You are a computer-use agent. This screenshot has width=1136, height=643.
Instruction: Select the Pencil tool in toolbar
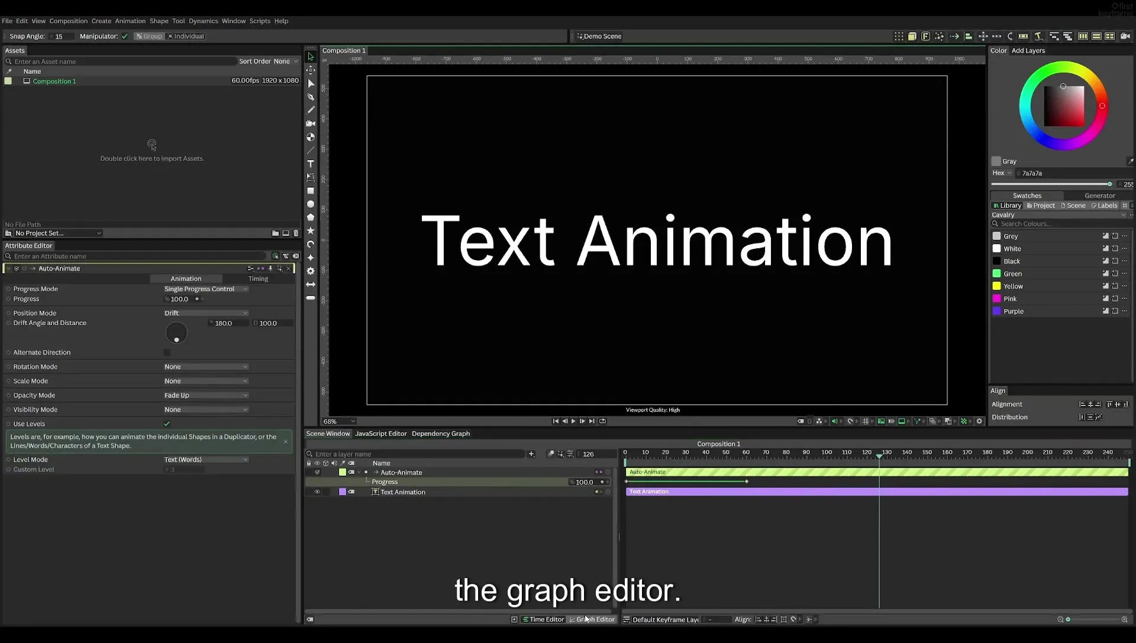point(311,110)
